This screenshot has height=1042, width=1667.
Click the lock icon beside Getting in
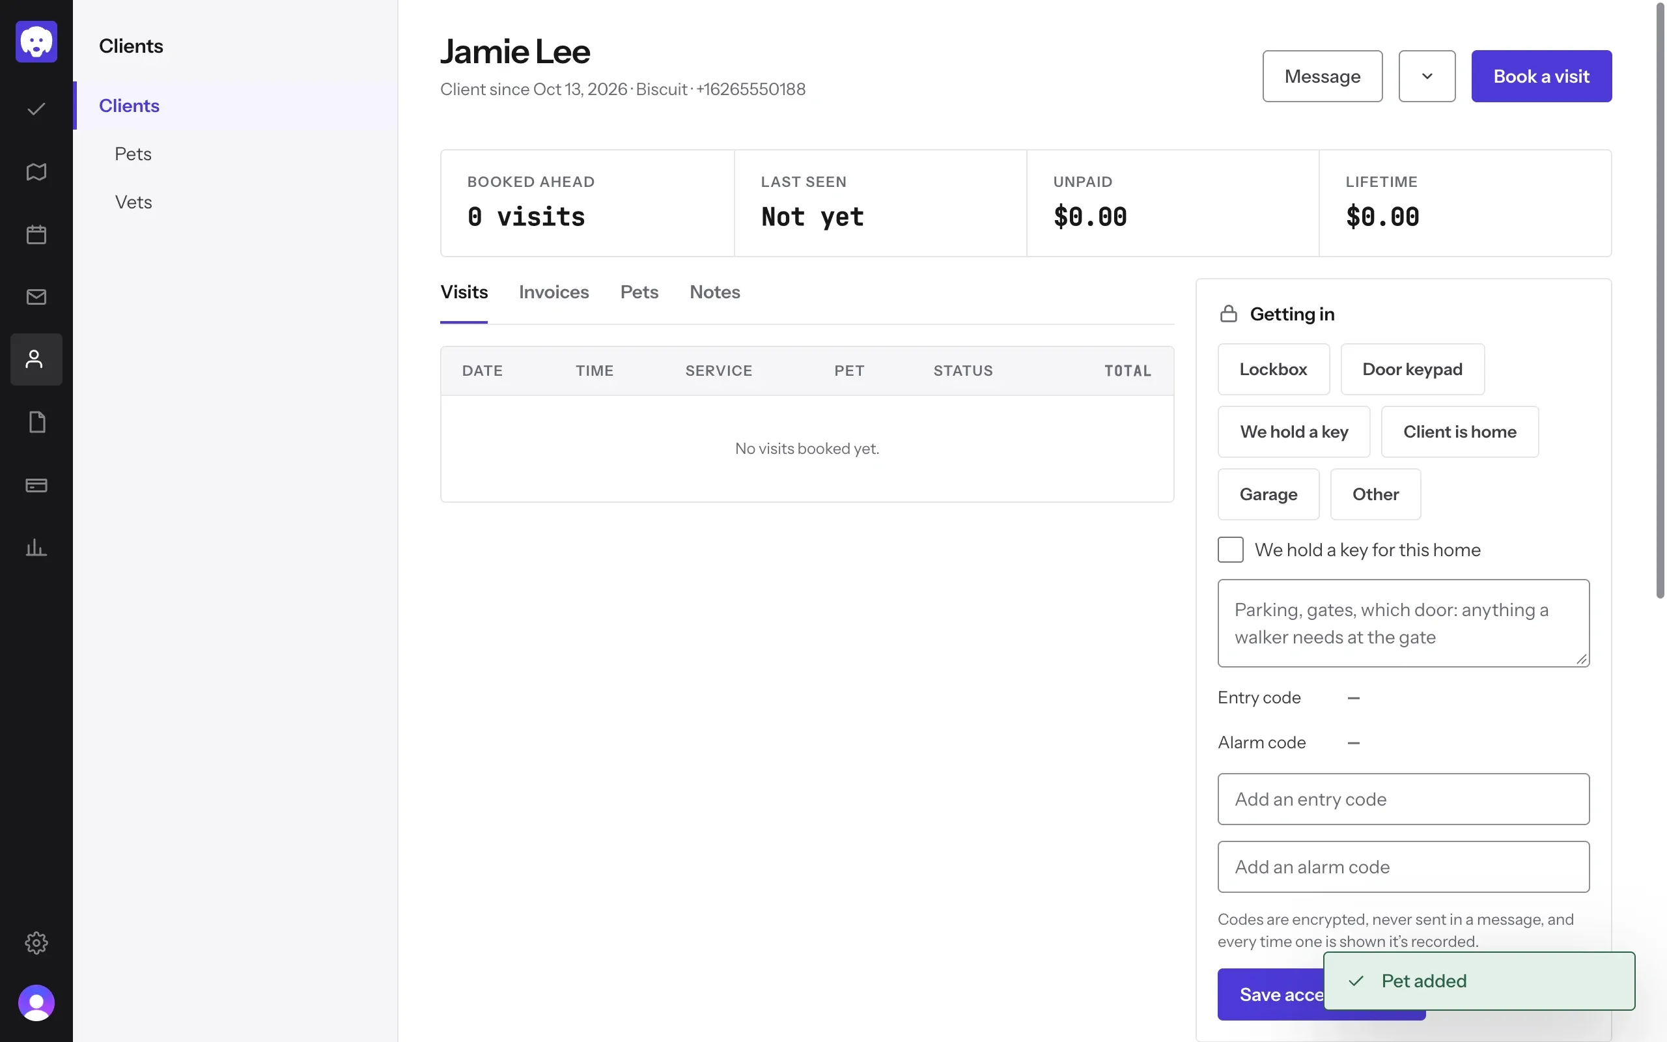point(1228,315)
